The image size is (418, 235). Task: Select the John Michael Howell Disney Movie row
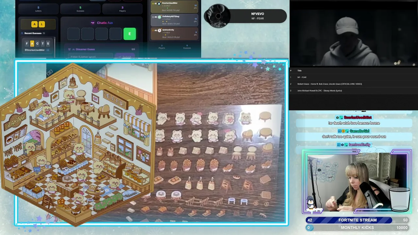[354, 91]
